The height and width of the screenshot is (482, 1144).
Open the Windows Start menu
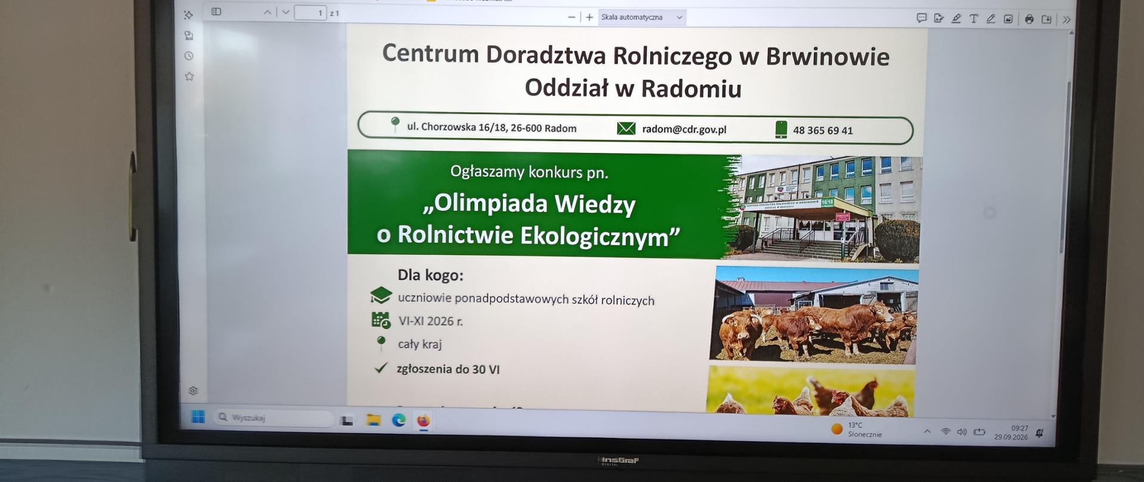[x=198, y=417]
